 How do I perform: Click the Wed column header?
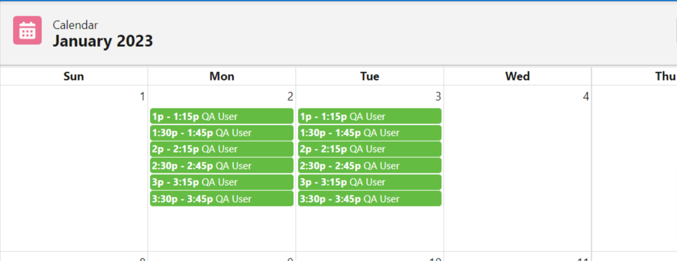click(517, 77)
